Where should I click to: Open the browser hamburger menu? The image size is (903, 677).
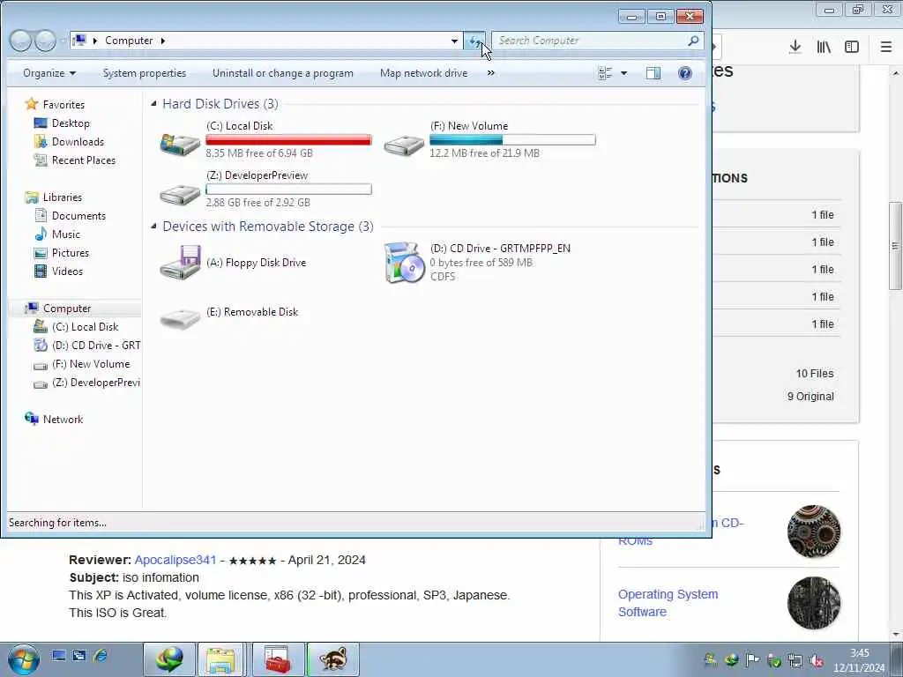click(886, 47)
